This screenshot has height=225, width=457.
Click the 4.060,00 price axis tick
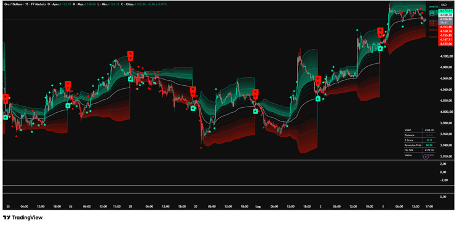coord(446,78)
